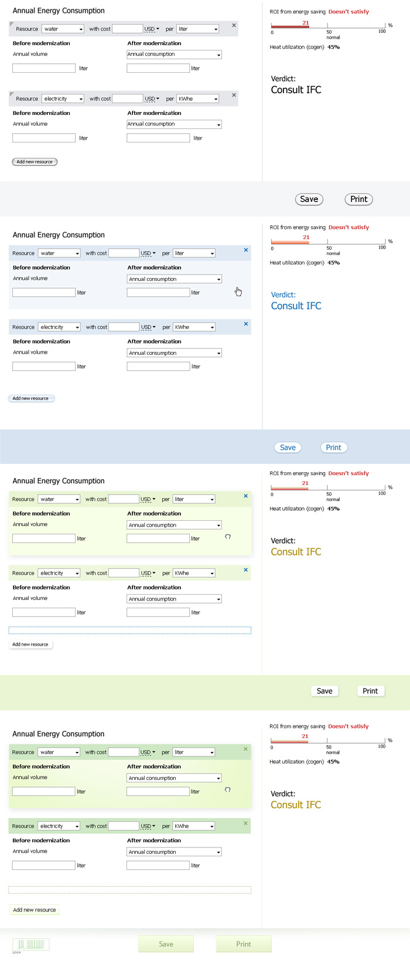Image resolution: width=410 pixels, height=973 pixels.
Task: Click blue X on the pale-green electricity row
Action: point(246,570)
